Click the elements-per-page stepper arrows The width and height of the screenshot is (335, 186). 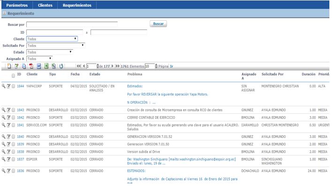[x=156, y=66]
